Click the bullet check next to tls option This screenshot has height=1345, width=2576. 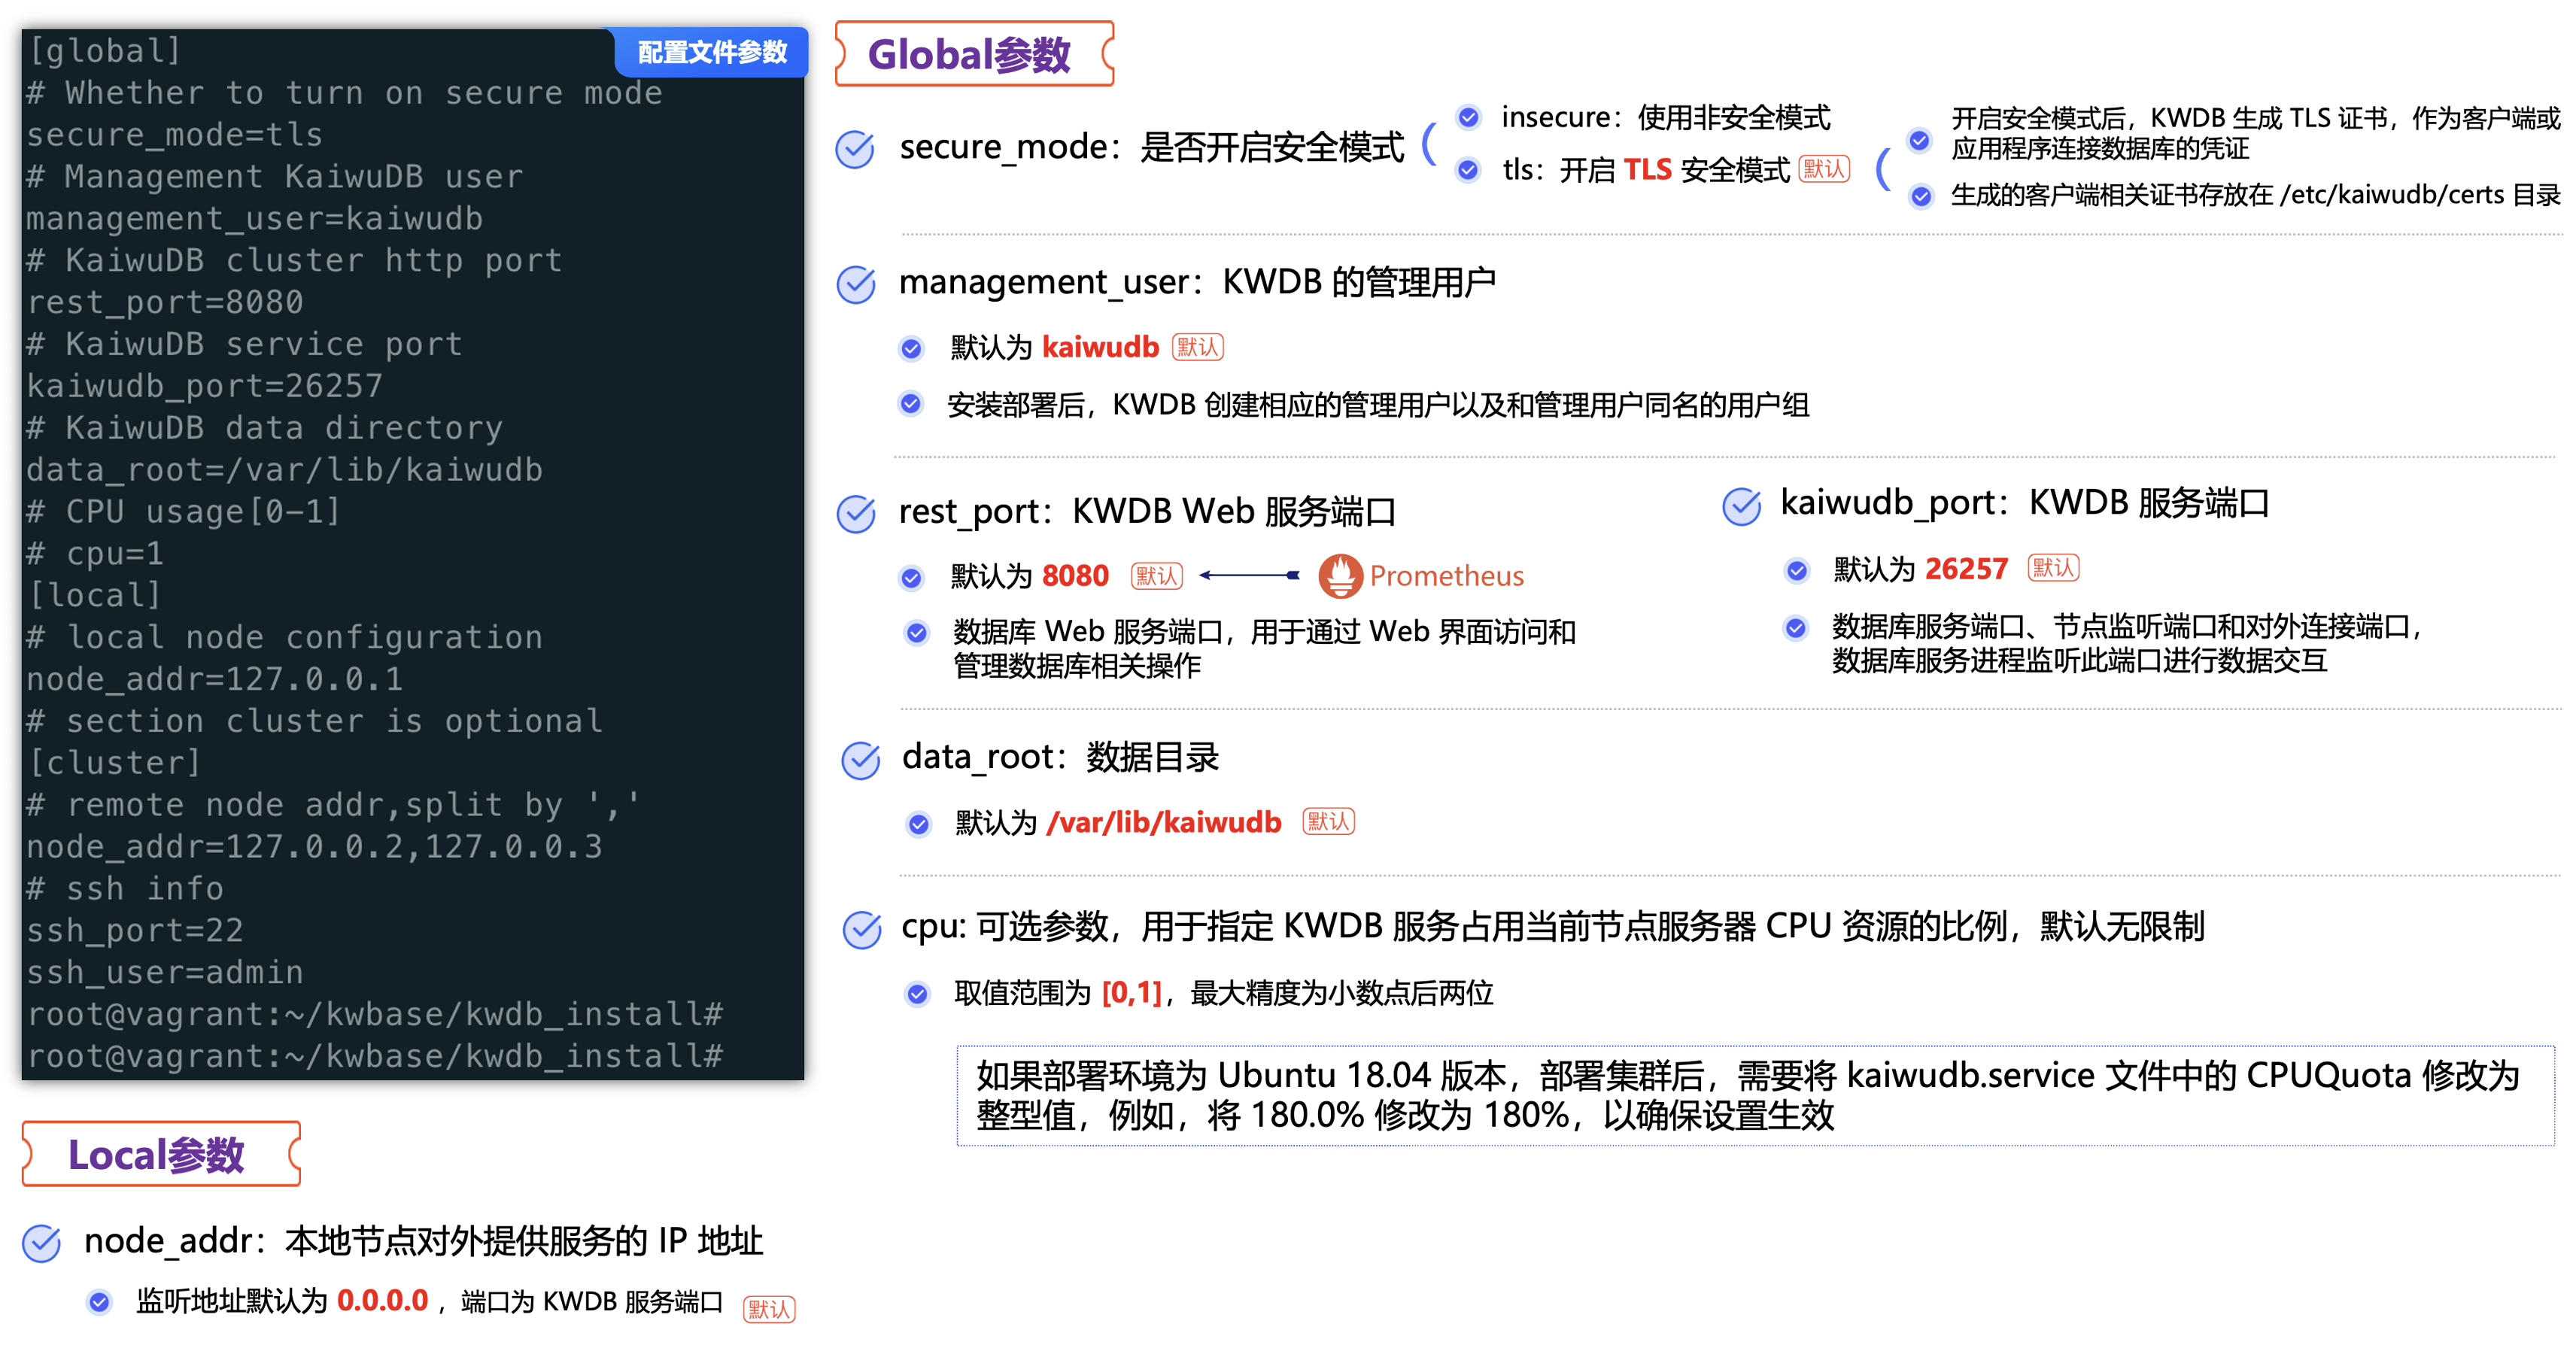[x=1468, y=171]
